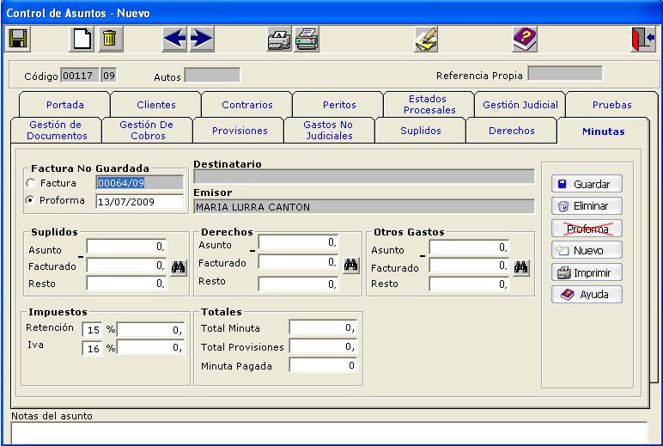Select the Factura radio button
This screenshot has height=446, width=663.
click(x=32, y=183)
